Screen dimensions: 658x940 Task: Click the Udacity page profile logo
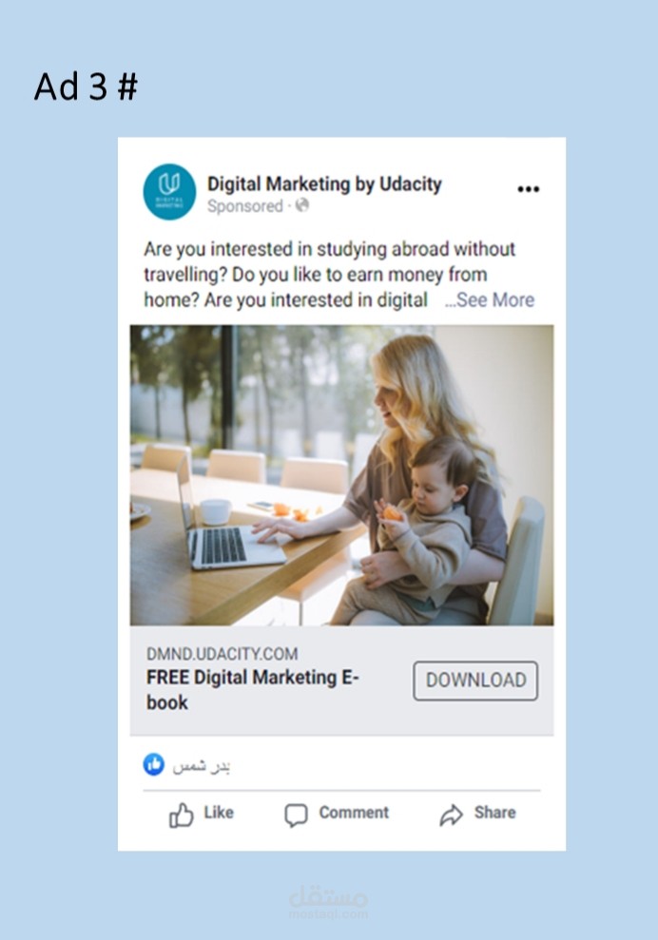coord(169,192)
